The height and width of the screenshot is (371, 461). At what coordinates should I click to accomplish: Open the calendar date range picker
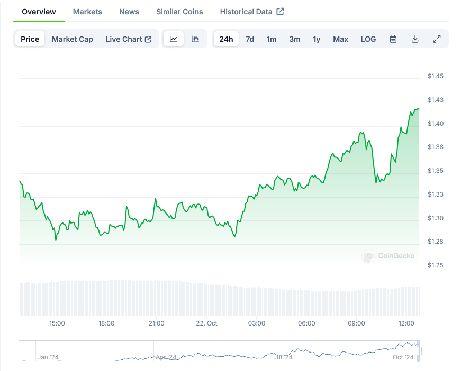tap(393, 39)
